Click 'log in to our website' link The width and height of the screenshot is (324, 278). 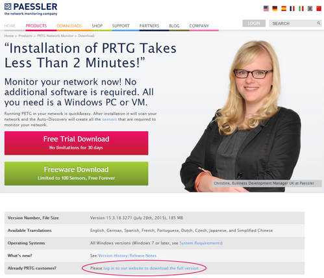151,268
